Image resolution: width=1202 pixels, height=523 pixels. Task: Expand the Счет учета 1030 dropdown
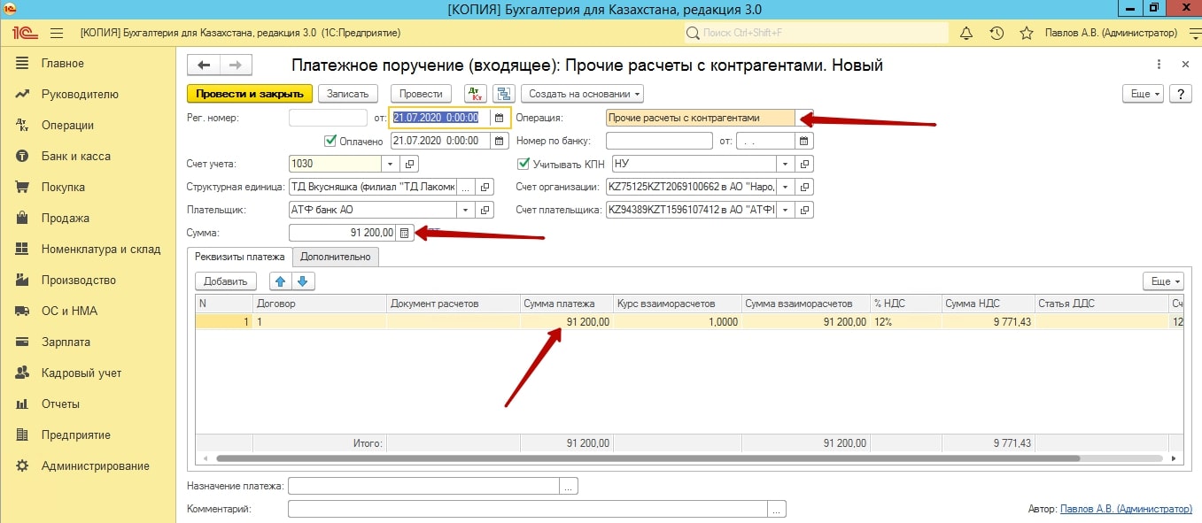[391, 164]
